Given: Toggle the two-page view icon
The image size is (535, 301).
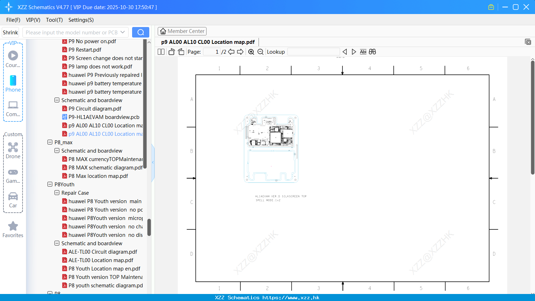Looking at the screenshot, I should [x=161, y=52].
